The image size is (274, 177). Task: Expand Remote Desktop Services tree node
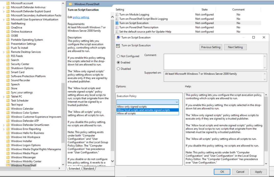[x=4, y=52]
